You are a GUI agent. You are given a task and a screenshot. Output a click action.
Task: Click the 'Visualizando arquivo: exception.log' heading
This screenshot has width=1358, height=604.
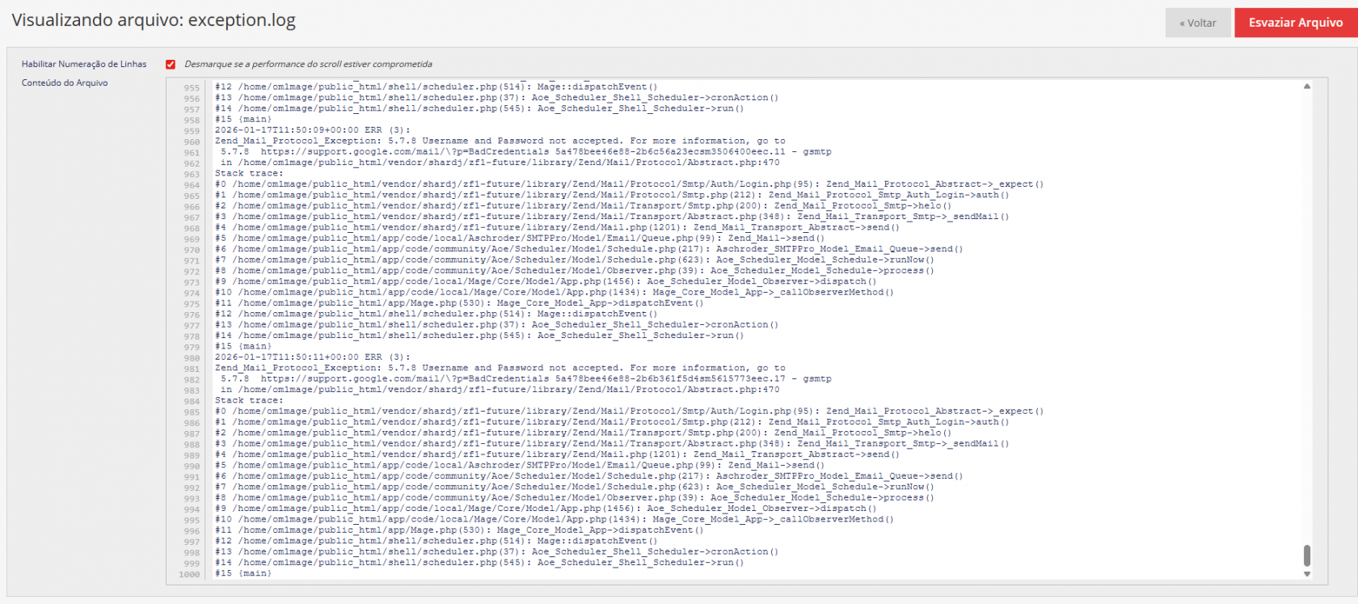(154, 21)
